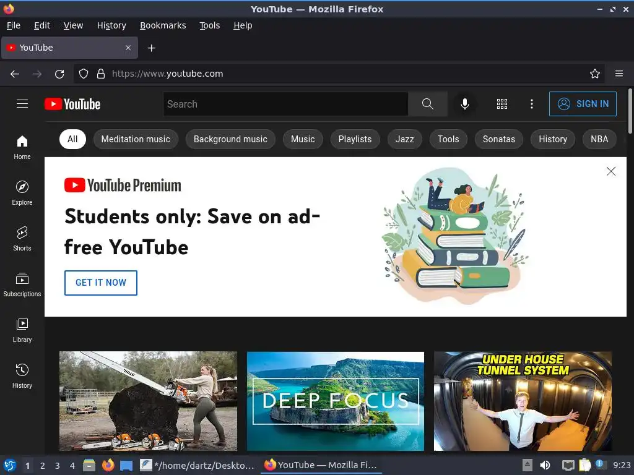Open Under House Tunnel System video
Screen dimensions: 634x475
point(523,401)
